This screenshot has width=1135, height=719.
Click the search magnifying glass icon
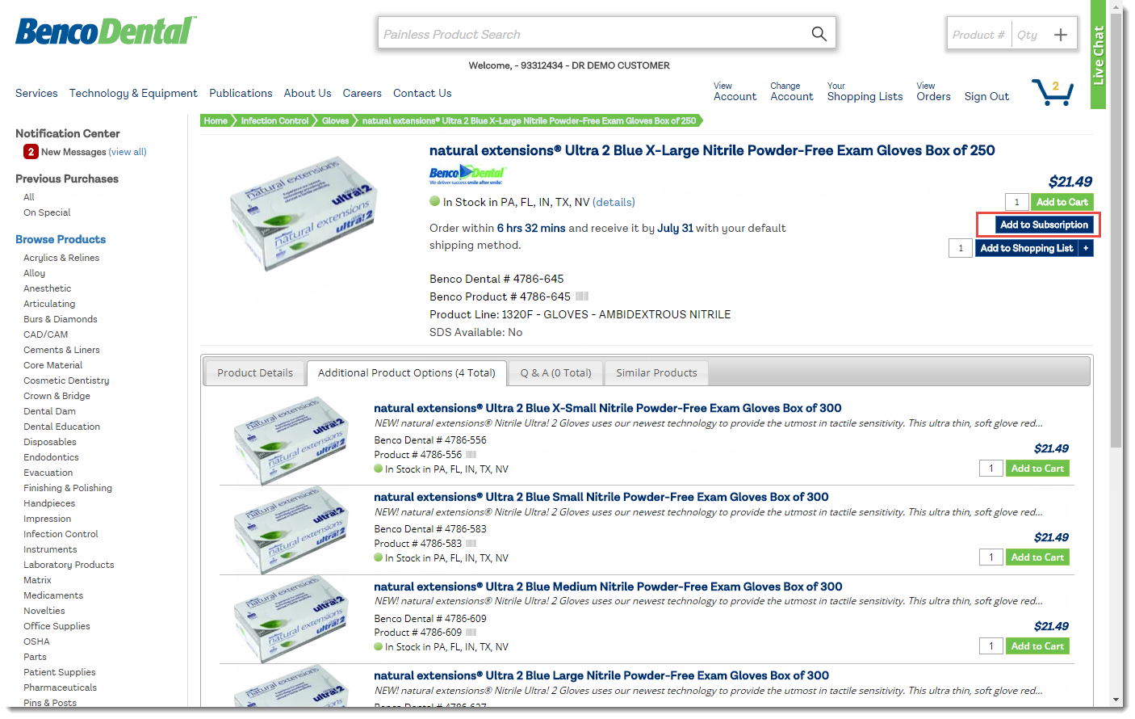[x=819, y=34]
